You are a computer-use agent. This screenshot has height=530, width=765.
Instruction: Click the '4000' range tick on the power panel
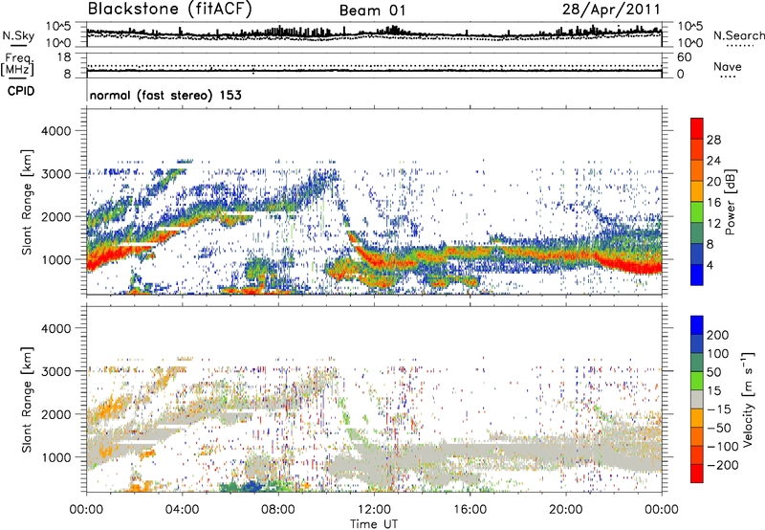click(55, 131)
